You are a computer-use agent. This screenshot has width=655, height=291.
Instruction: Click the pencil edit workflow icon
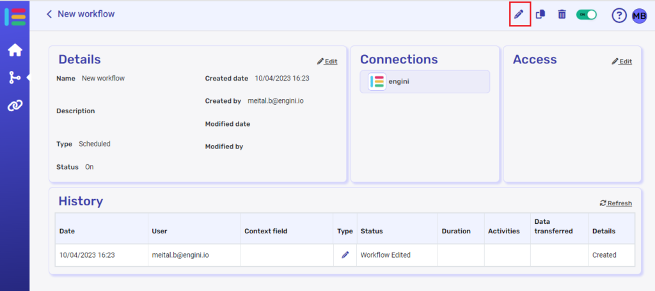pyautogui.click(x=519, y=14)
